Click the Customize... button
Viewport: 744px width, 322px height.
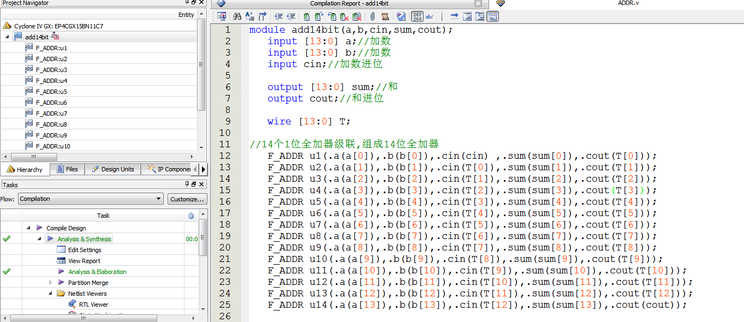[187, 199]
